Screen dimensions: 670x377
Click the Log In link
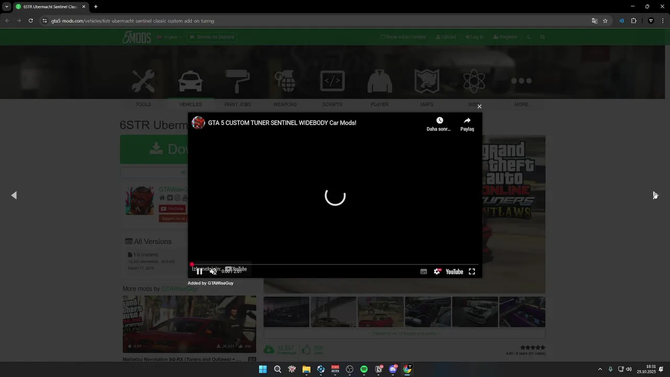[x=474, y=37]
